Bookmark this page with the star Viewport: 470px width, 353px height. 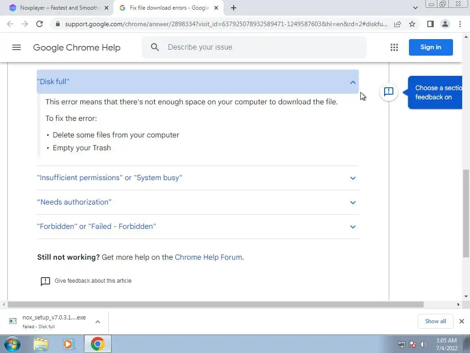pyautogui.click(x=412, y=24)
